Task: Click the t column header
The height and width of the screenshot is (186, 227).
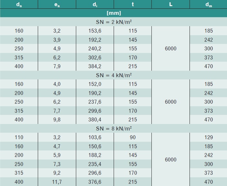Action: 133,4
